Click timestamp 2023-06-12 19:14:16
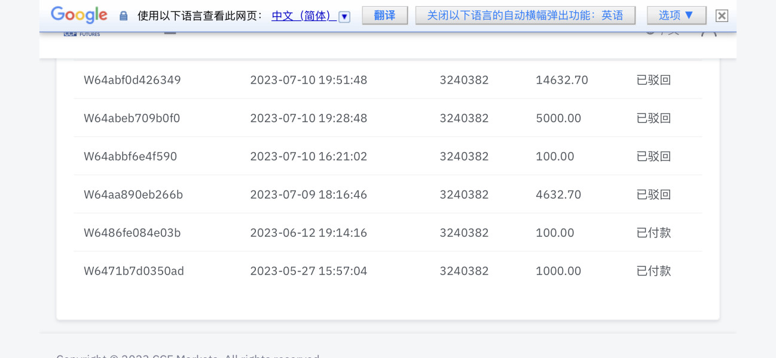The height and width of the screenshot is (358, 776). coord(308,233)
